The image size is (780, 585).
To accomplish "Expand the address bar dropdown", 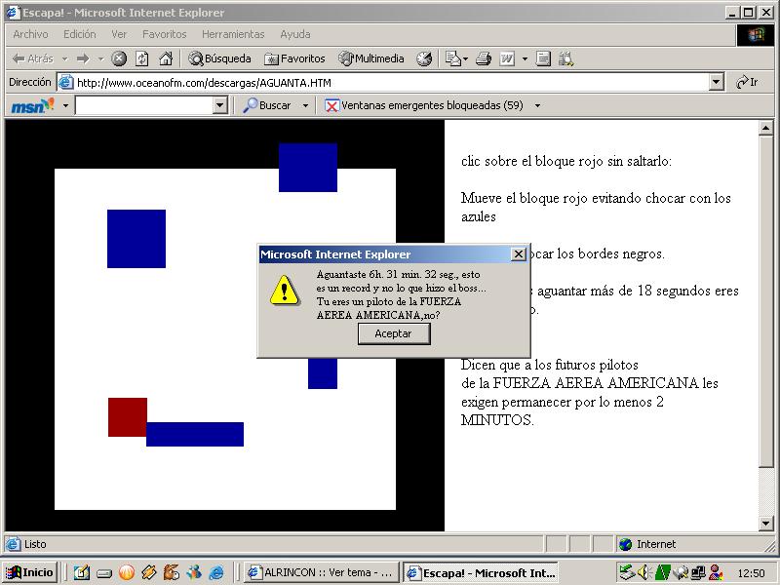I will click(x=716, y=83).
